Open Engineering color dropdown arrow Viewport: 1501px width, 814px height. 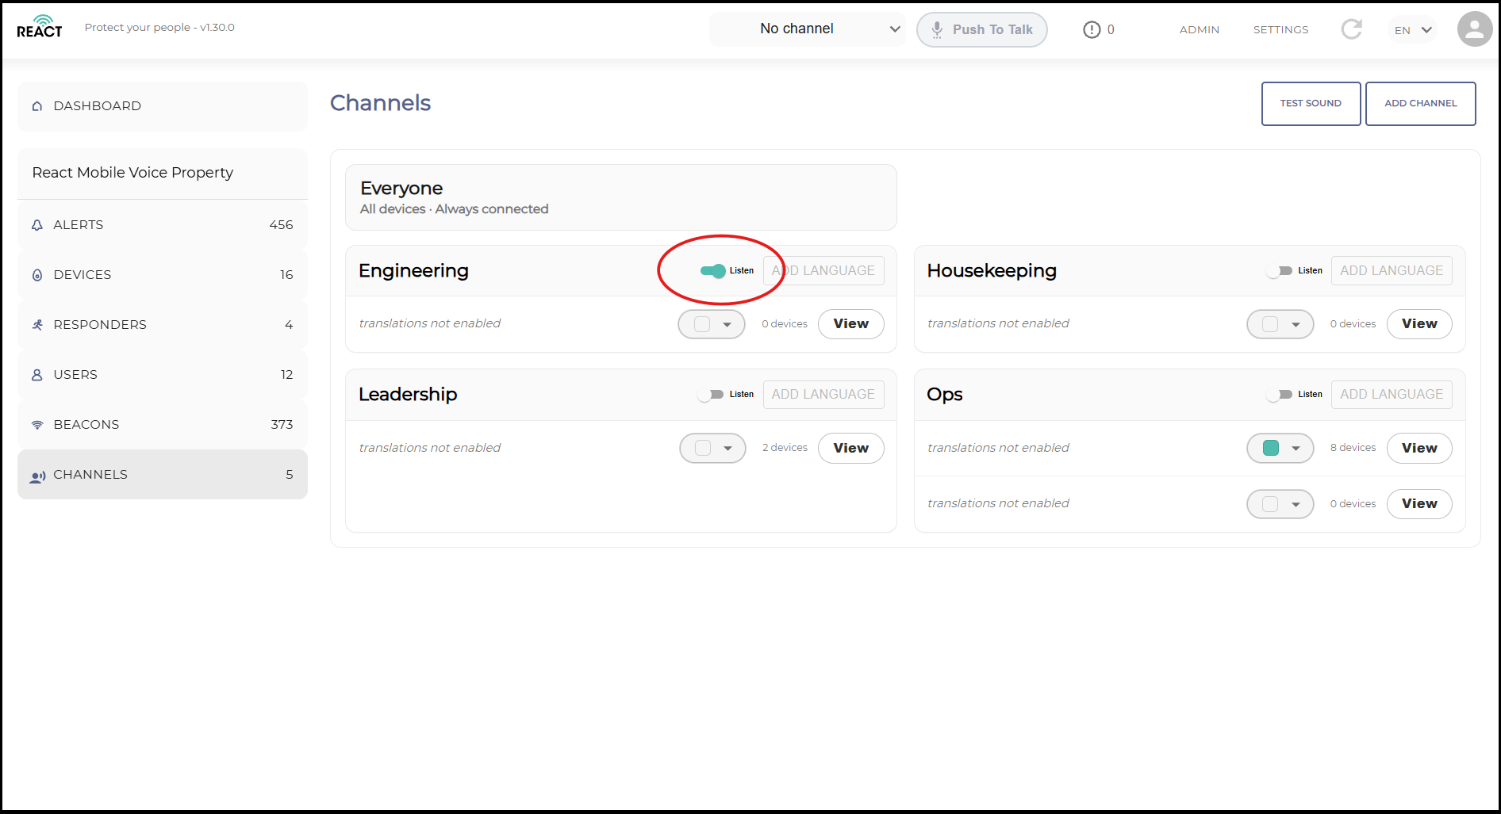pyautogui.click(x=727, y=324)
